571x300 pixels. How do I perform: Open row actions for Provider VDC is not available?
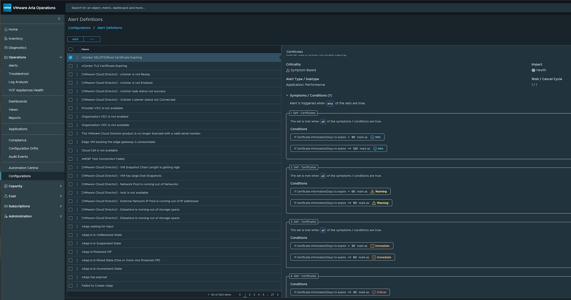pyautogui.click(x=77, y=108)
